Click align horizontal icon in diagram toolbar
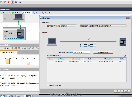The width and height of the screenshot is (132, 97). [x=16, y=48]
